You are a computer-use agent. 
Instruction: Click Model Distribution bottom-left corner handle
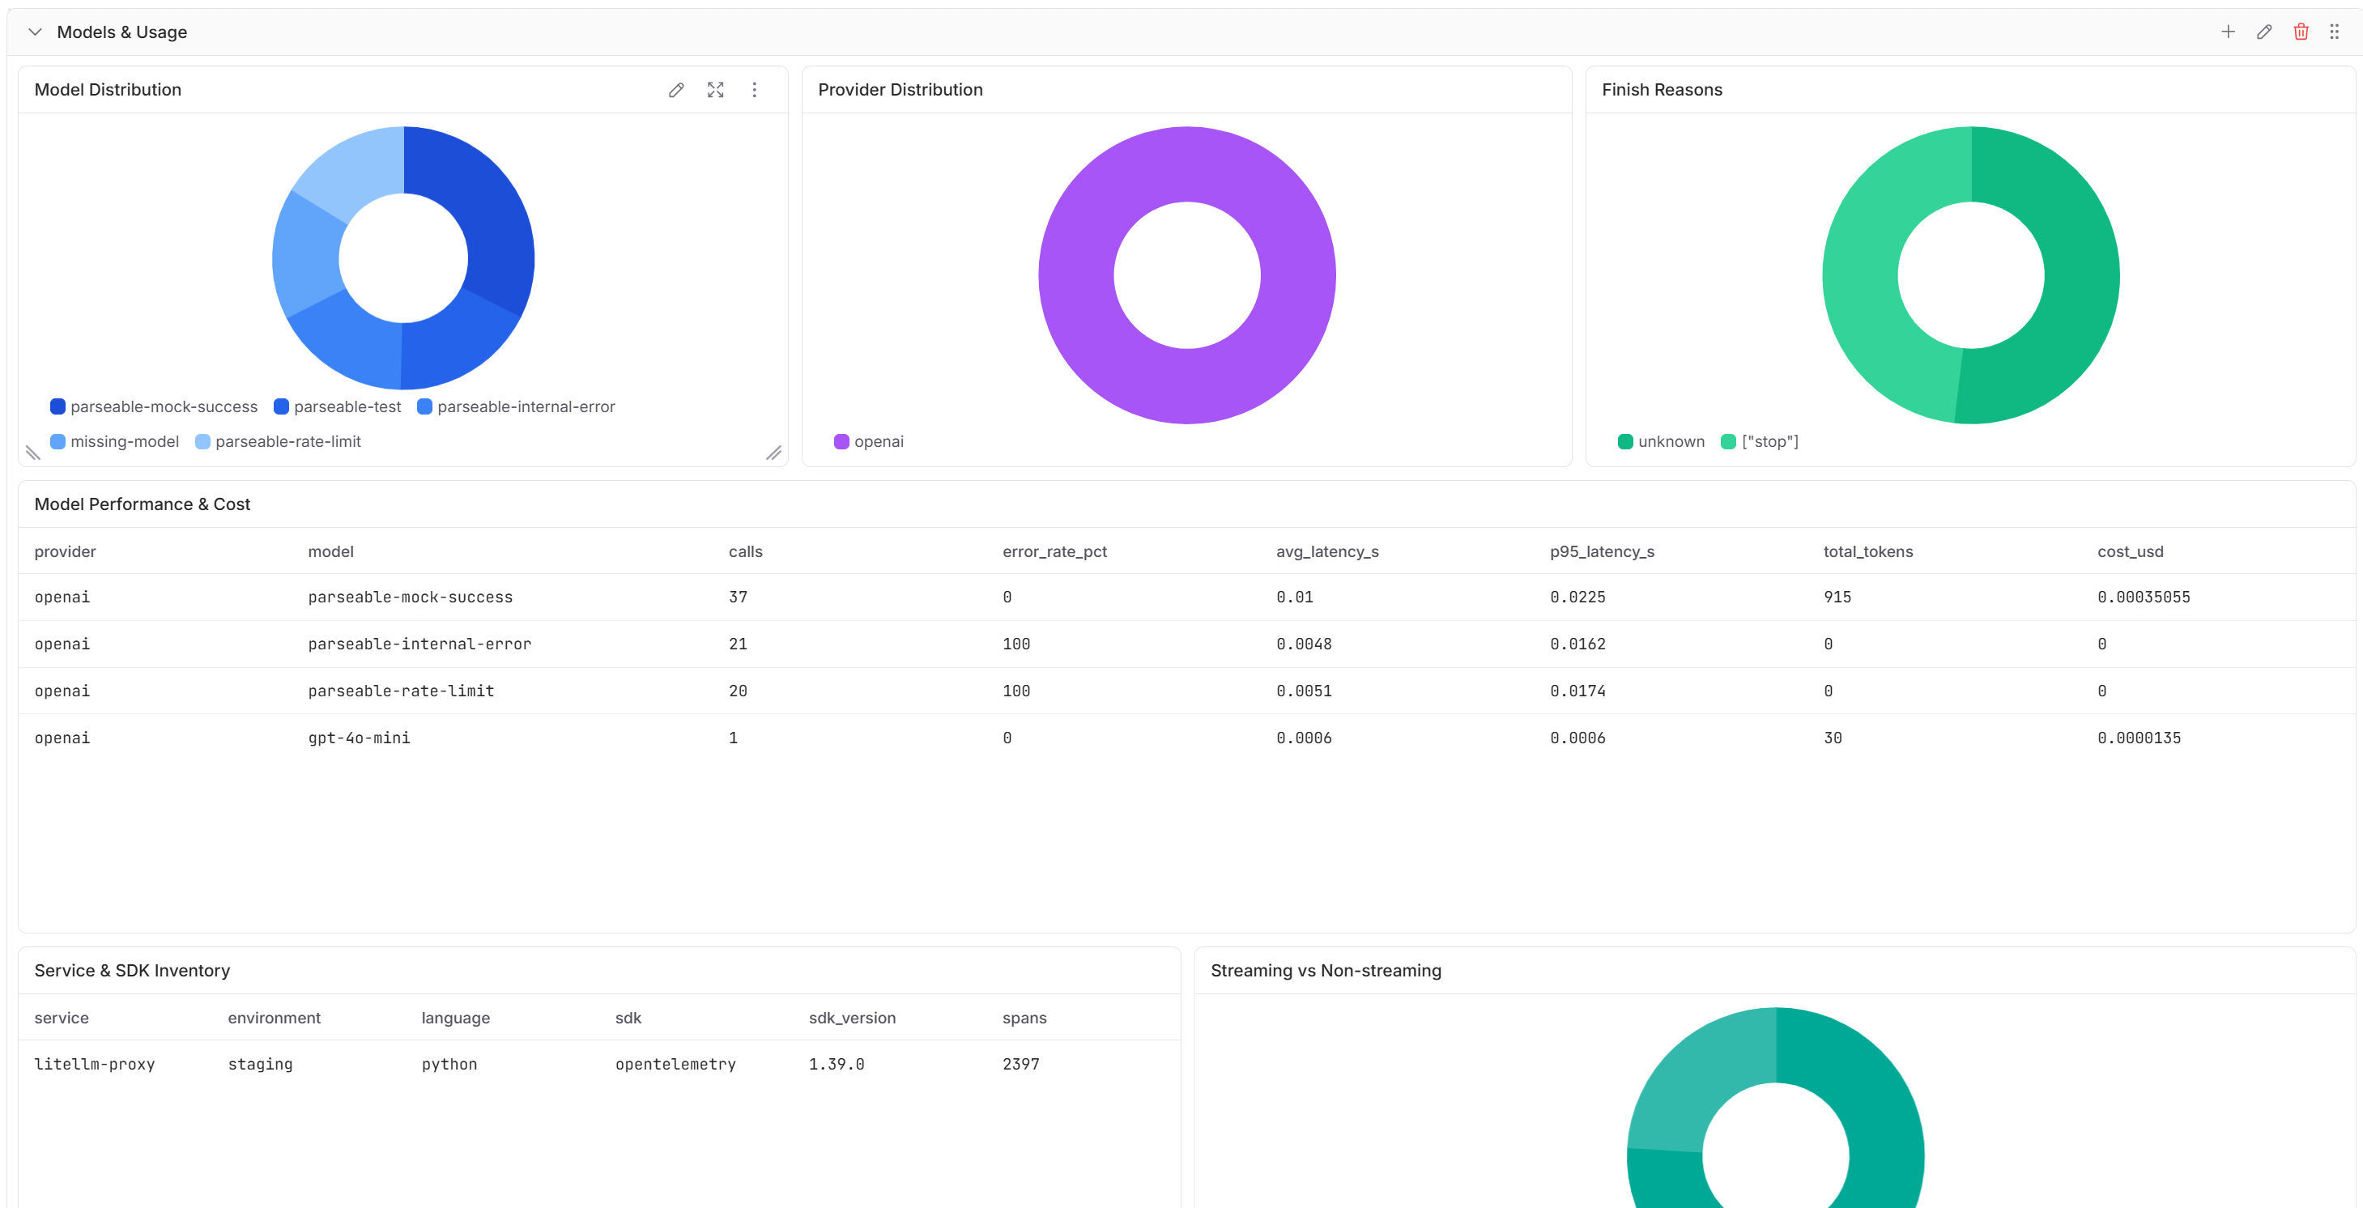pos(33,453)
